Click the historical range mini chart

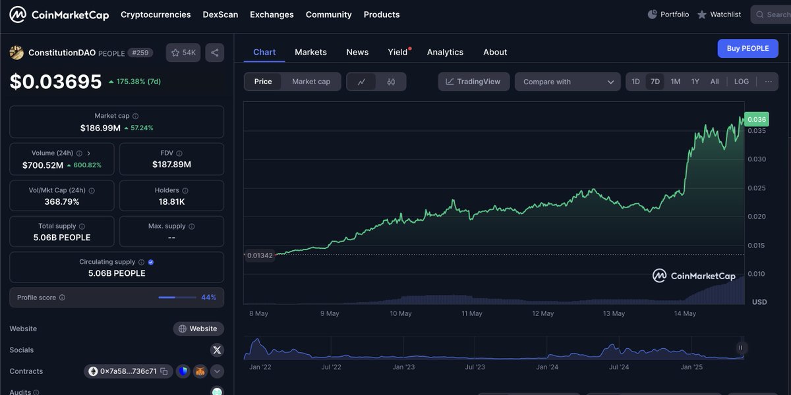pos(494,349)
